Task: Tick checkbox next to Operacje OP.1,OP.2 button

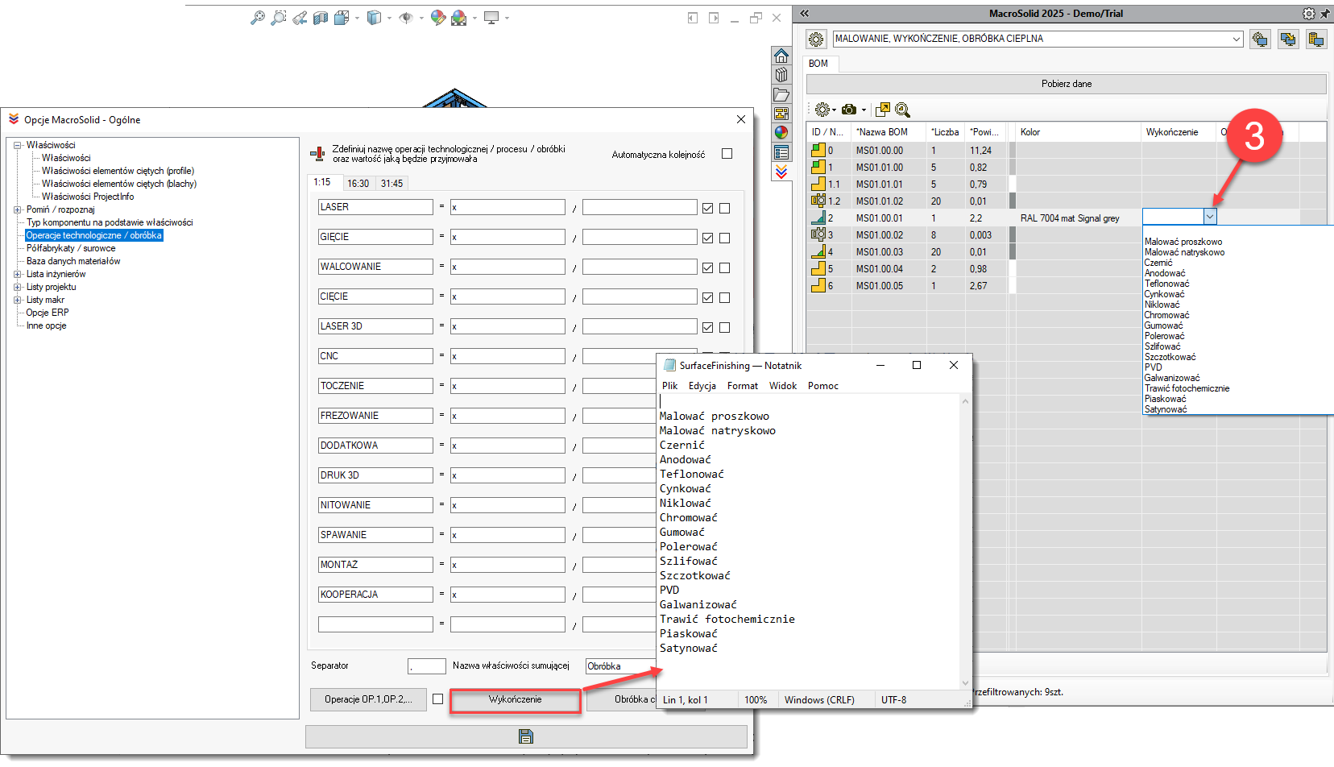Action: point(437,699)
